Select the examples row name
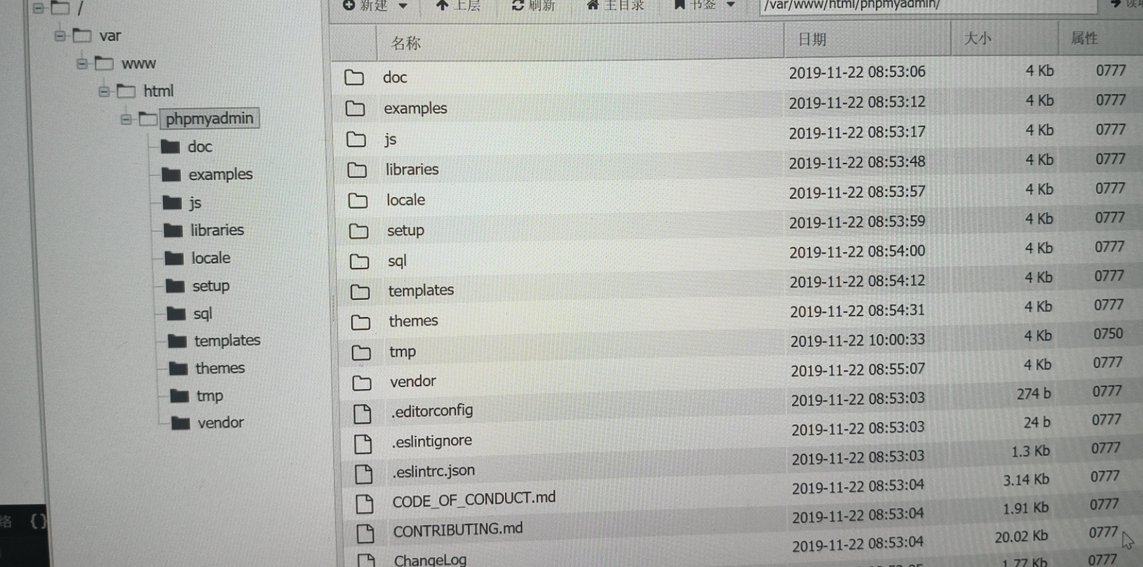Viewport: 1143px width, 567px height. pos(415,108)
